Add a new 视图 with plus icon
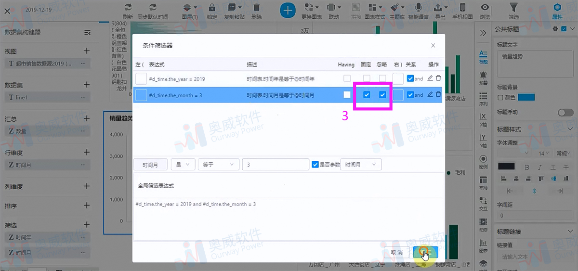Viewport: 578px width, 271px height. coord(87,51)
